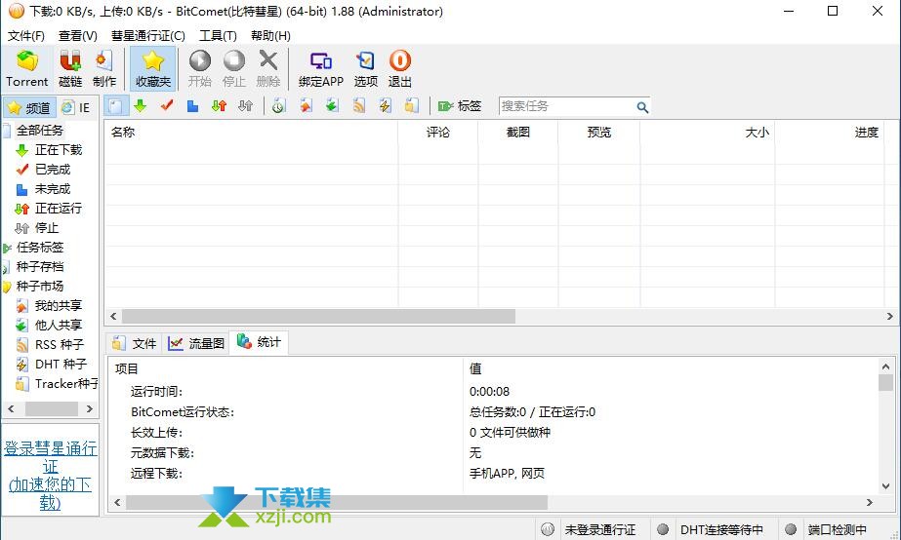Select 我的共享 in the sidebar
The height and width of the screenshot is (540, 901).
[x=58, y=305]
